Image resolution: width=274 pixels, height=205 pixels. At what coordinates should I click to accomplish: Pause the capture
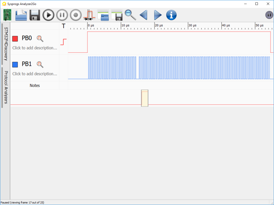click(62, 15)
